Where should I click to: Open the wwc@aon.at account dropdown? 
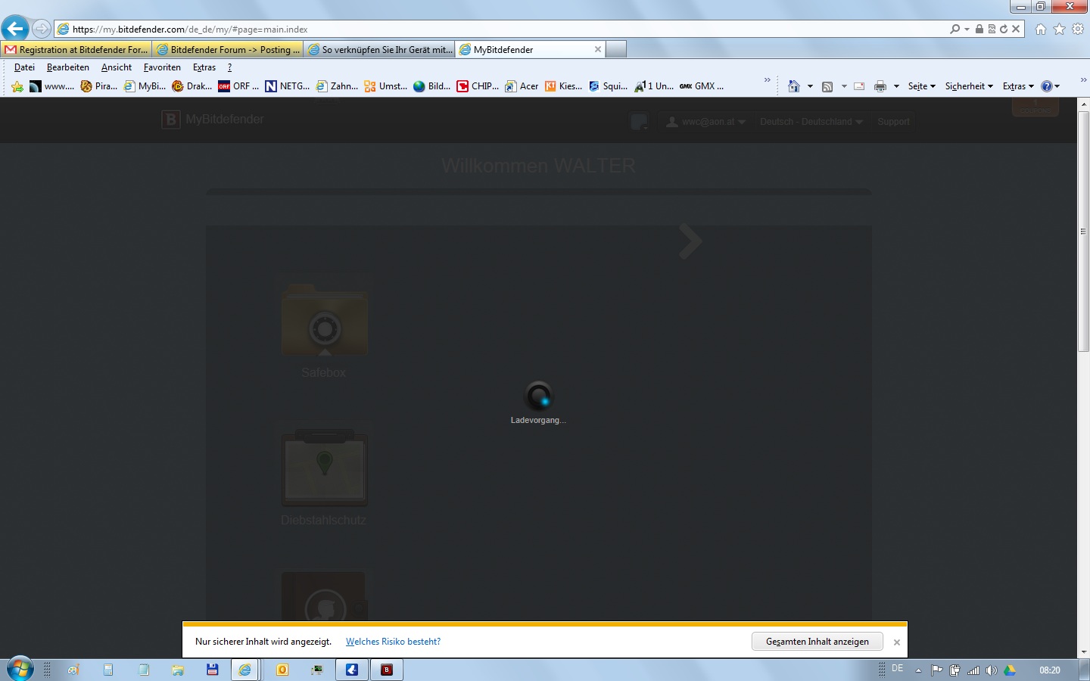(706, 122)
